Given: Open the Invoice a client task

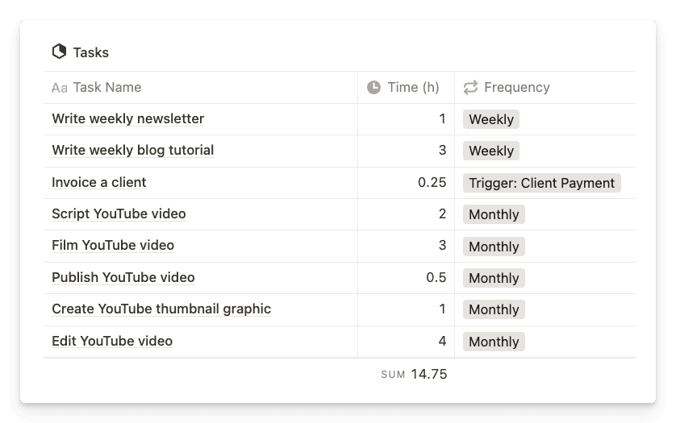Looking at the screenshot, I should [x=99, y=182].
